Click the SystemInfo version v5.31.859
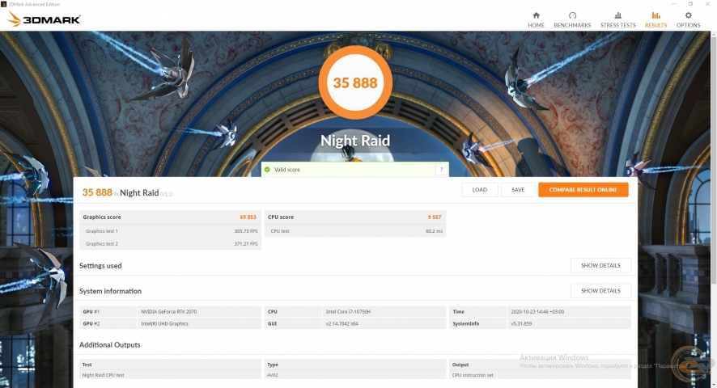Image resolution: width=717 pixels, height=388 pixels. point(521,323)
